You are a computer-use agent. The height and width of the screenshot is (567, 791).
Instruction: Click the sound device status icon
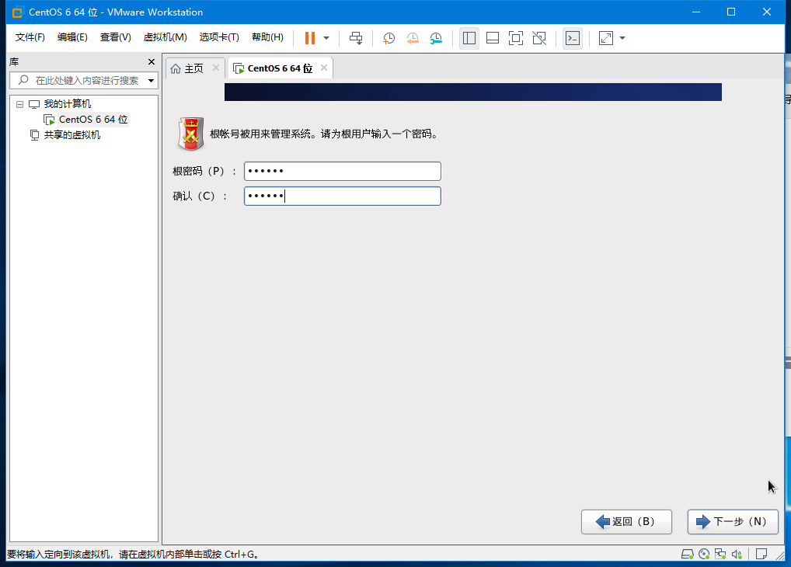[x=737, y=554]
